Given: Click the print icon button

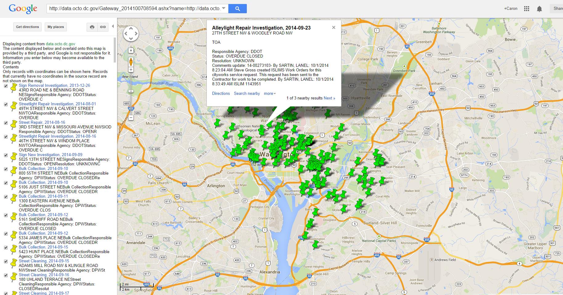Looking at the screenshot, I should tap(92, 27).
